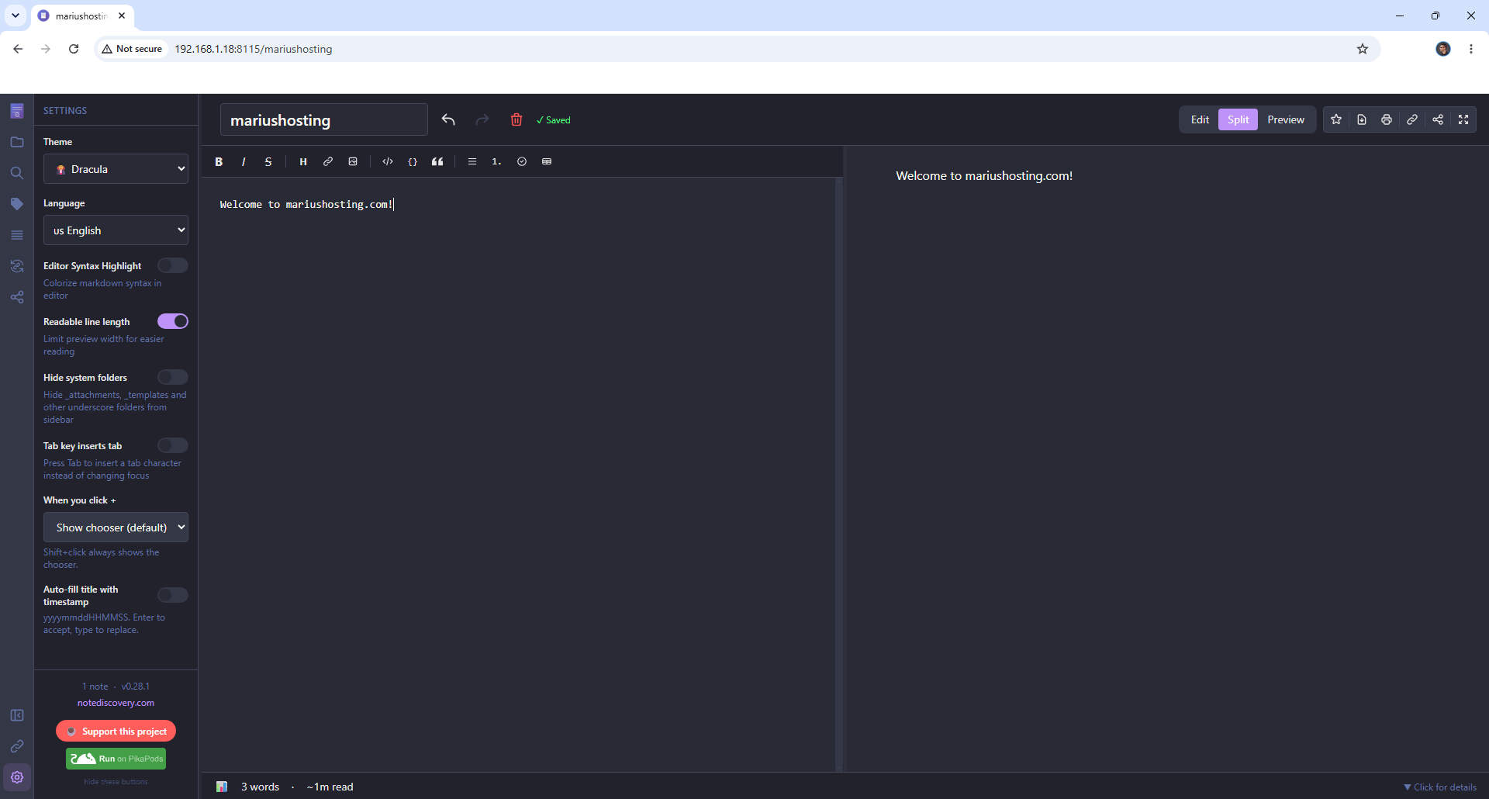Image resolution: width=1489 pixels, height=799 pixels.
Task: Click the Support this project button
Action: pyautogui.click(x=116, y=732)
